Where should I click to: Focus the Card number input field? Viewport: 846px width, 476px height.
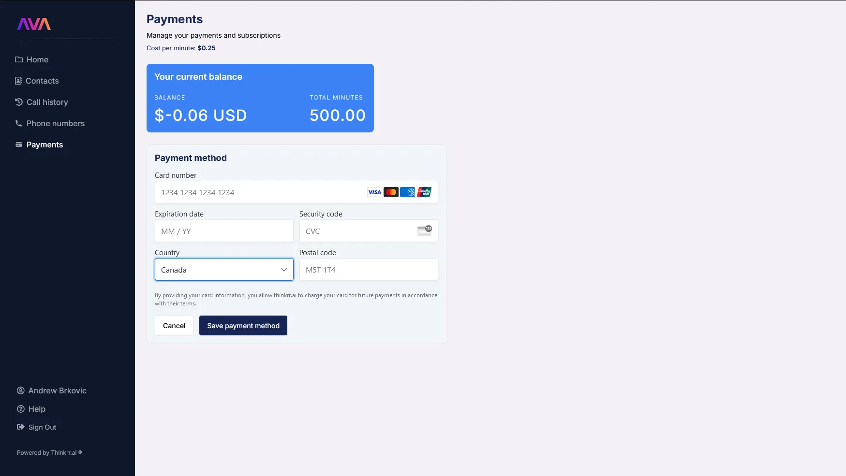click(x=296, y=192)
